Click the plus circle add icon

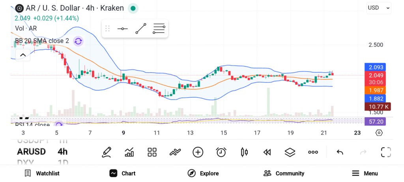point(198,152)
